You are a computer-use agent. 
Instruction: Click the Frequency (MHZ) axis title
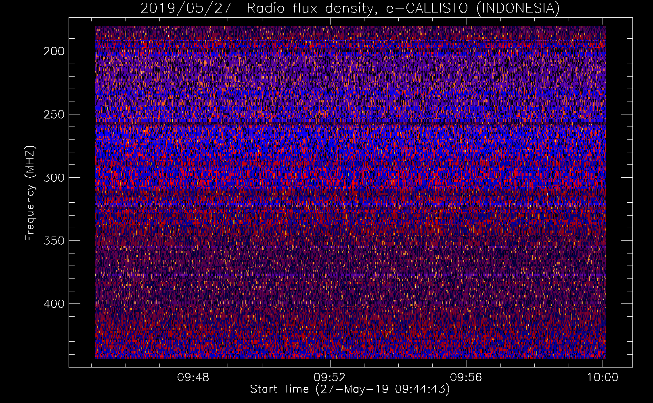point(30,193)
